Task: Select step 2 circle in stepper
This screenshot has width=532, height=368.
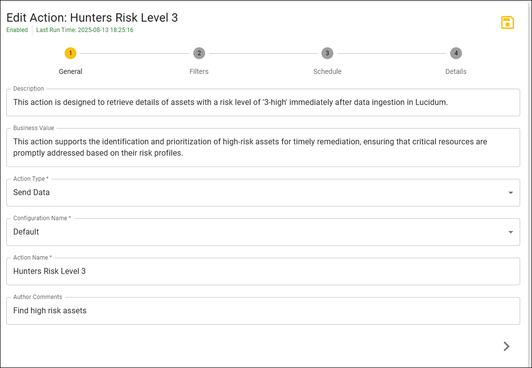Action: point(199,53)
